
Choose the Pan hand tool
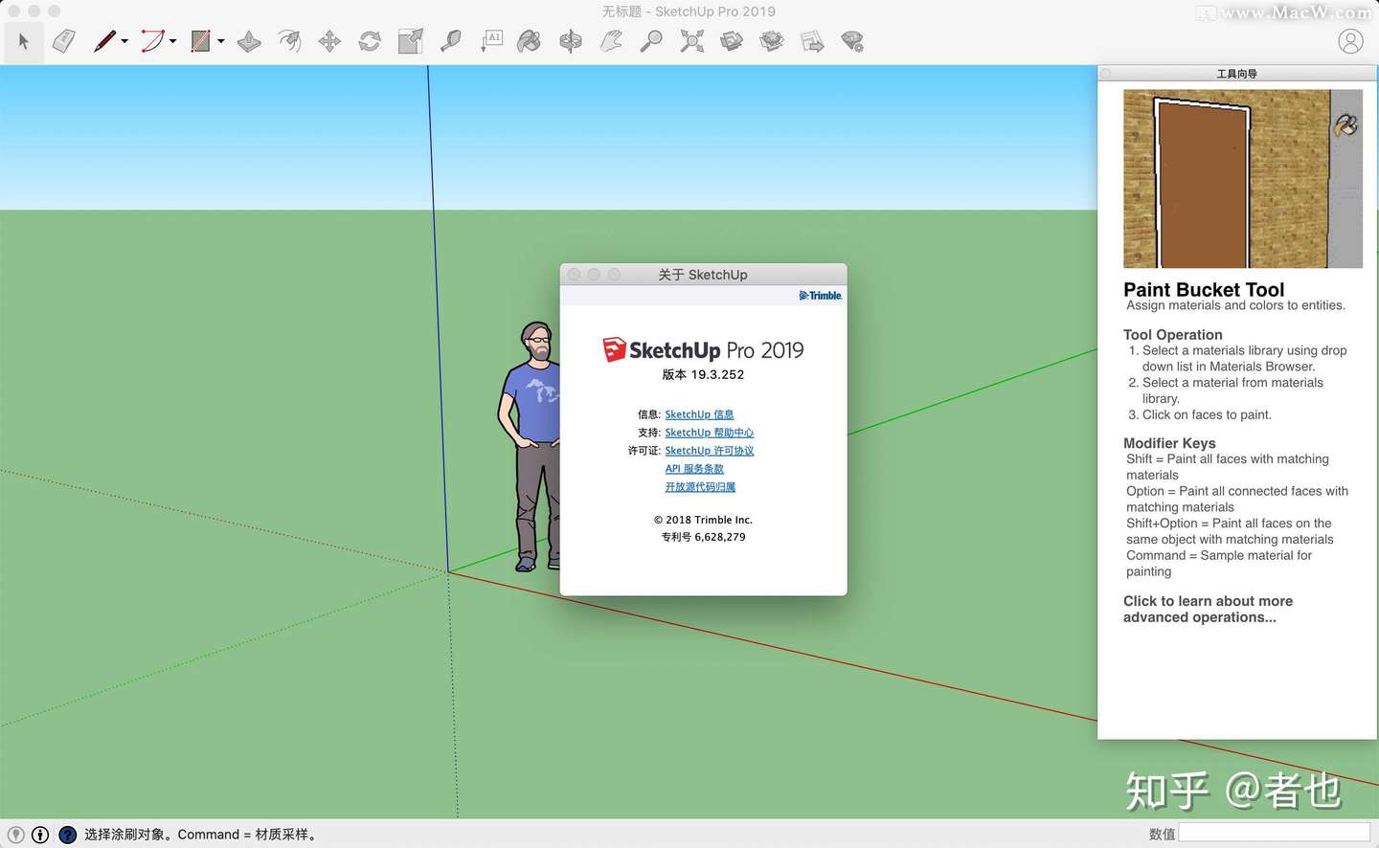pos(611,41)
